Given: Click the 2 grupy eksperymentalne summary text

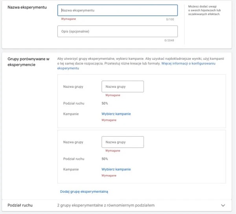Looking at the screenshot, I should click(106, 205).
